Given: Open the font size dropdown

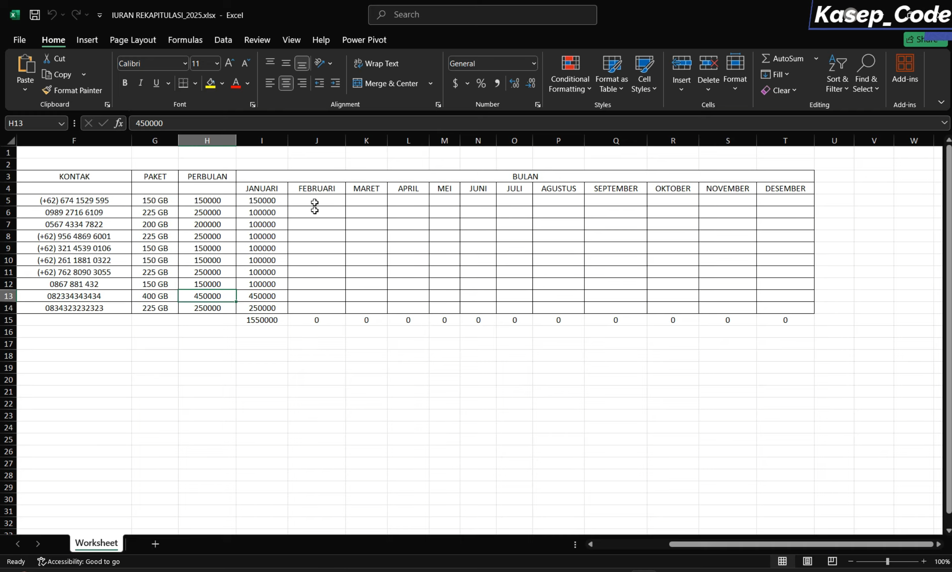Looking at the screenshot, I should pos(217,63).
